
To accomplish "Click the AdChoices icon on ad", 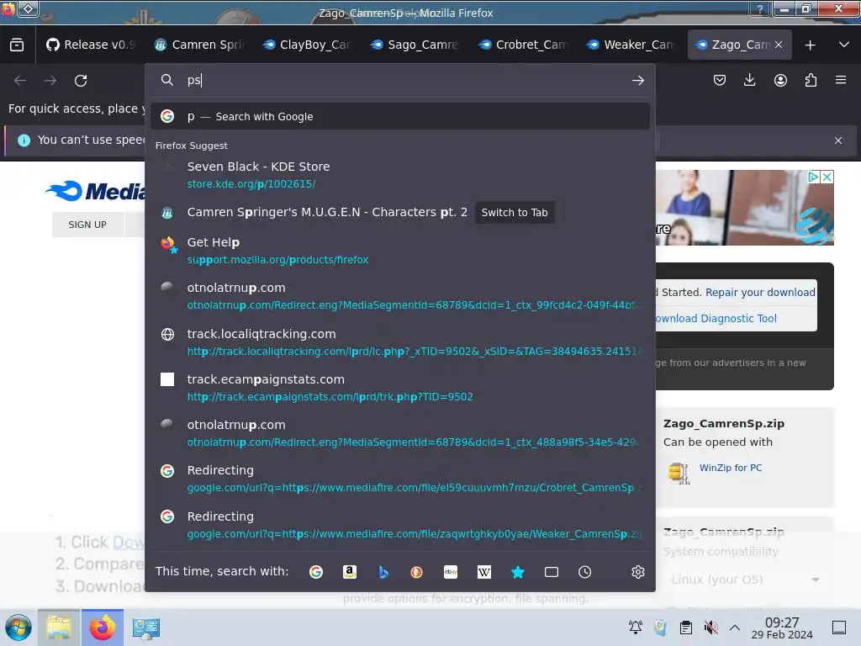I will 813,177.
